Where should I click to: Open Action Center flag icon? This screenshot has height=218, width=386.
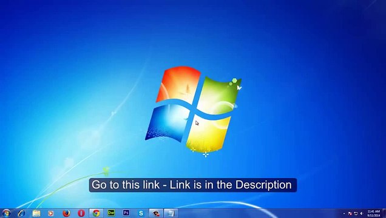click(350, 214)
